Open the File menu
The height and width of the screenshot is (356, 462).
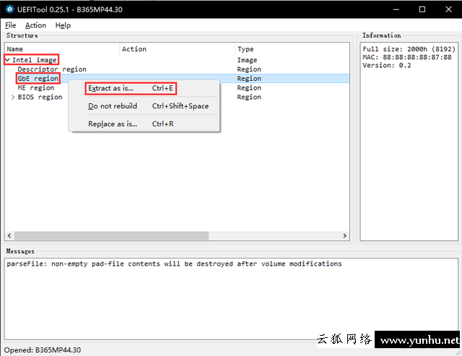tap(11, 25)
